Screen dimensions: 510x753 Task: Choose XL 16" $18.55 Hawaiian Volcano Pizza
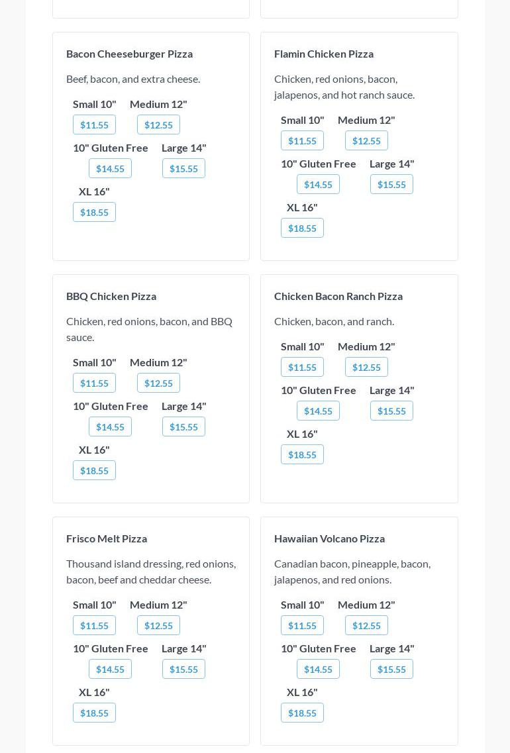tap(302, 713)
